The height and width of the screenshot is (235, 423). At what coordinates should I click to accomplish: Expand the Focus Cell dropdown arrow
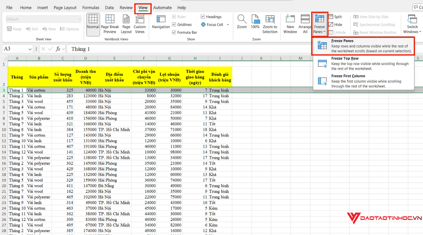228,25
